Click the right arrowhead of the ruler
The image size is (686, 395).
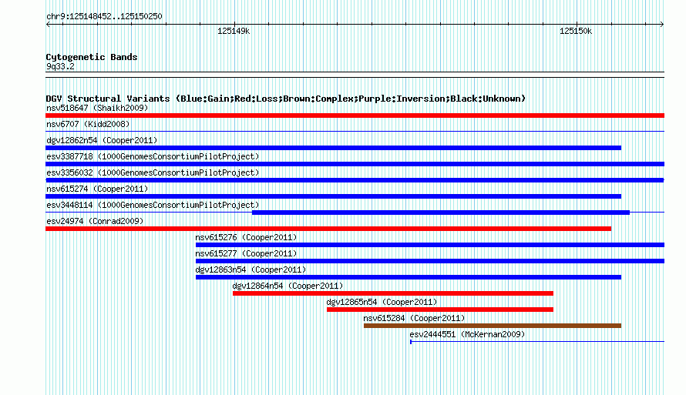click(662, 25)
